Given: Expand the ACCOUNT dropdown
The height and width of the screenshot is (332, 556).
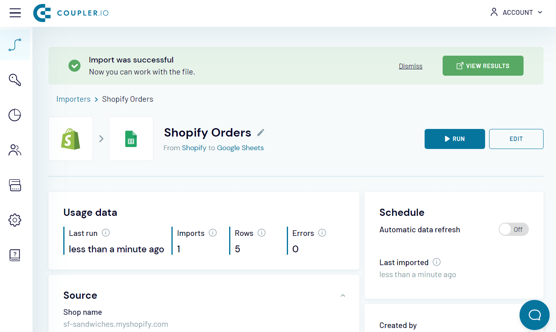Looking at the screenshot, I should click(517, 12).
